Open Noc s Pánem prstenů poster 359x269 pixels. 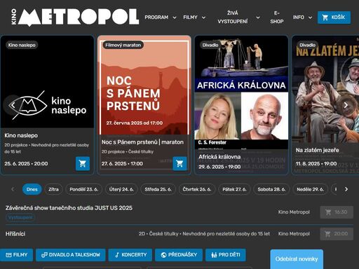(144, 85)
